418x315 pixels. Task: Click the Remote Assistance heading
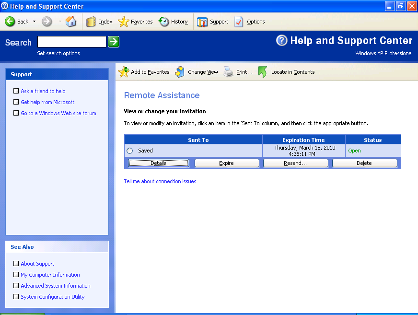pyautogui.click(x=162, y=95)
